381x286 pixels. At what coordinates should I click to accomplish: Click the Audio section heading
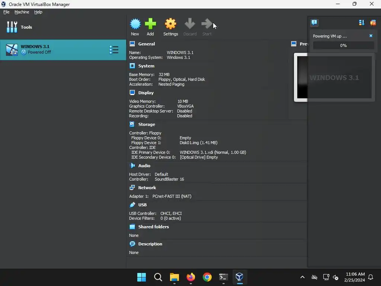[x=144, y=166]
